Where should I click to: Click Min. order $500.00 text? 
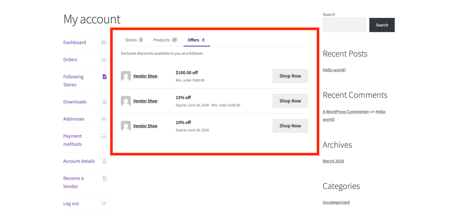coord(190,80)
